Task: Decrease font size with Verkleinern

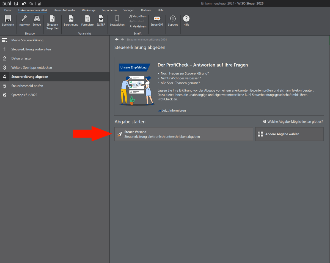Action: click(138, 26)
